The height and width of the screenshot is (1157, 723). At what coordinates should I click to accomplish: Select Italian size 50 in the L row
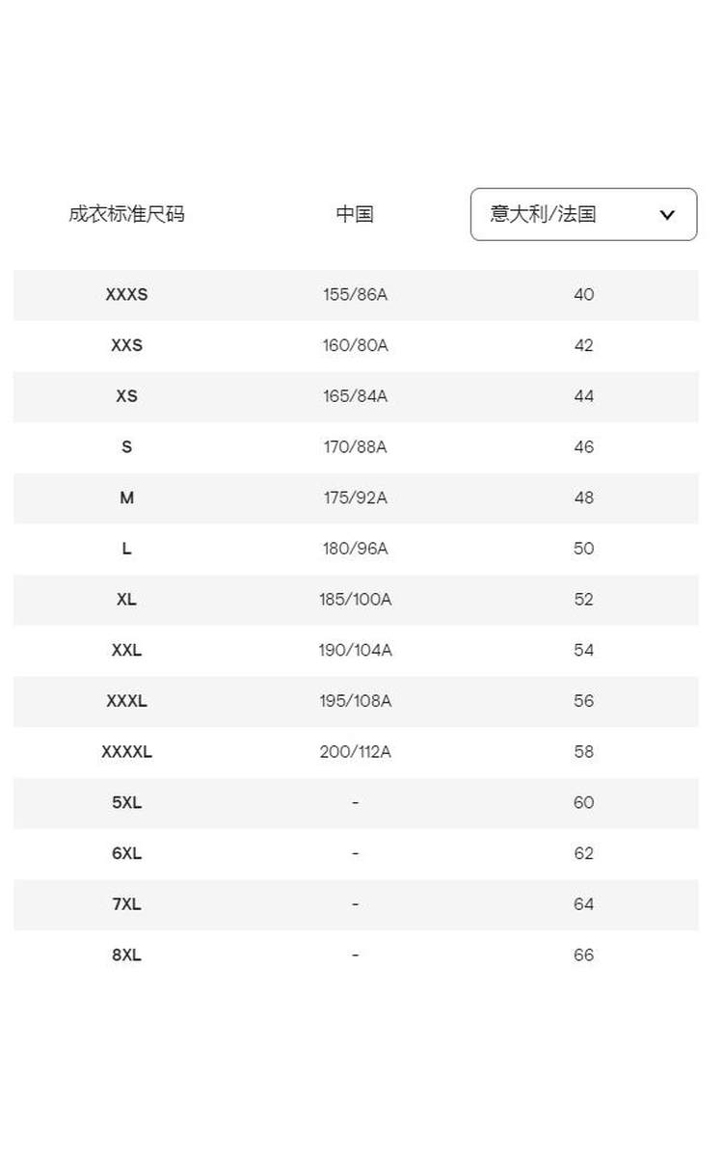point(583,549)
